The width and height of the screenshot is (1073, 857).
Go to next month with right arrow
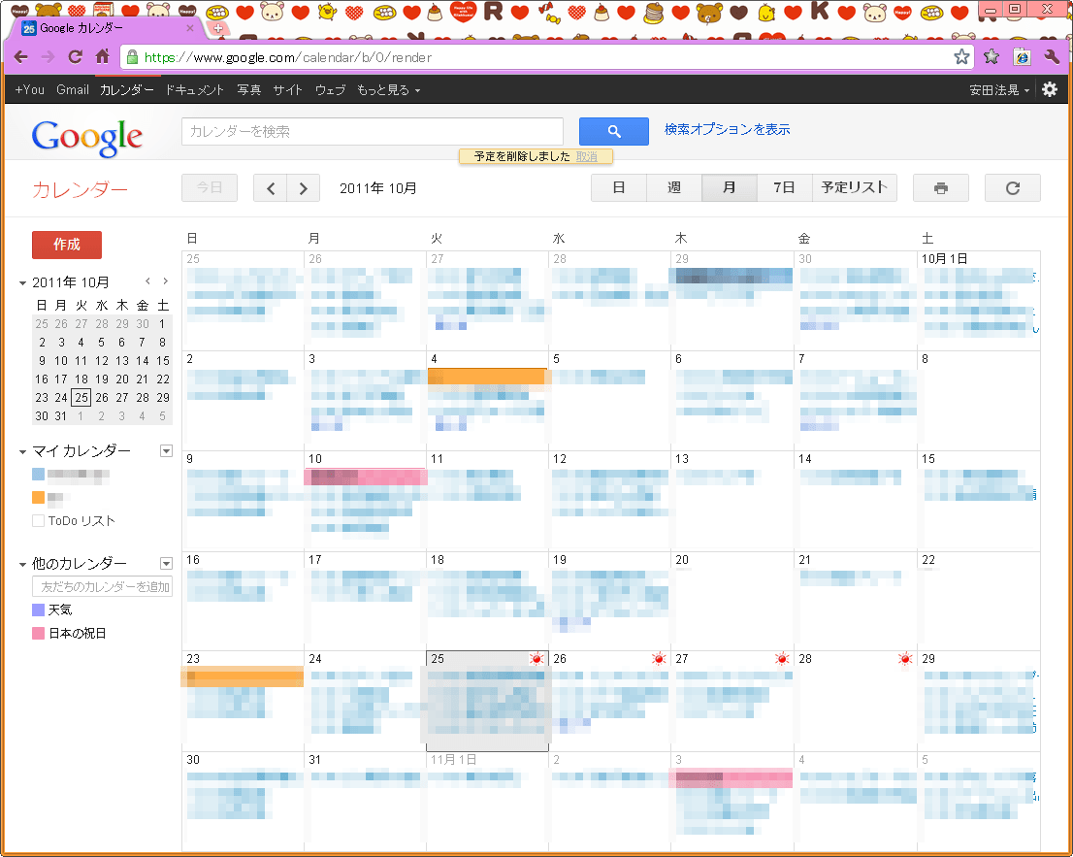point(304,188)
